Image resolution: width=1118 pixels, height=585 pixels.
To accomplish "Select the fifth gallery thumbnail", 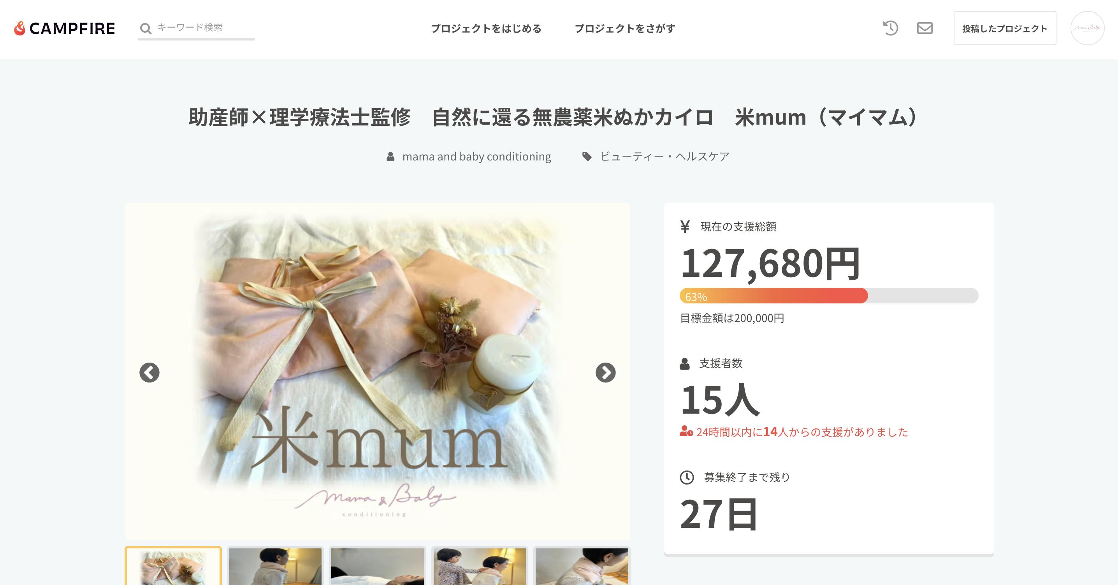I will tap(582, 566).
